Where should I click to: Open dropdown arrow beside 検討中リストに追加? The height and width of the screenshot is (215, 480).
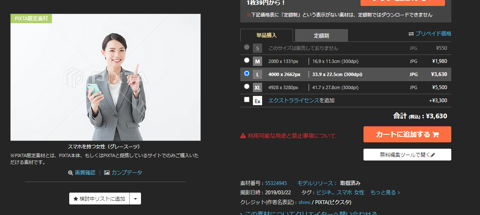click(135, 199)
